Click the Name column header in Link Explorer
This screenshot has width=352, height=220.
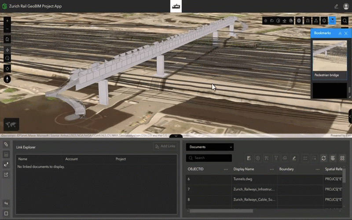click(x=23, y=159)
